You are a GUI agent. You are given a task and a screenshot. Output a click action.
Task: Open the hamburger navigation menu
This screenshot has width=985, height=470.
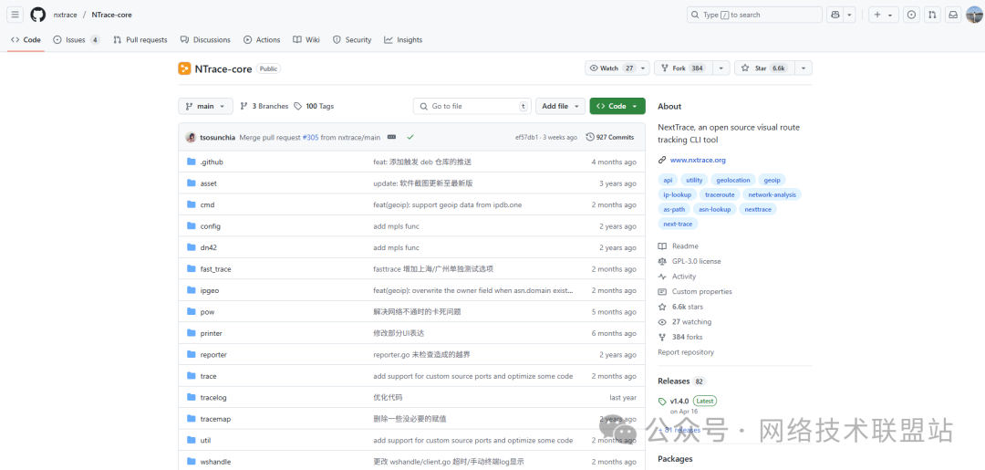[16, 15]
